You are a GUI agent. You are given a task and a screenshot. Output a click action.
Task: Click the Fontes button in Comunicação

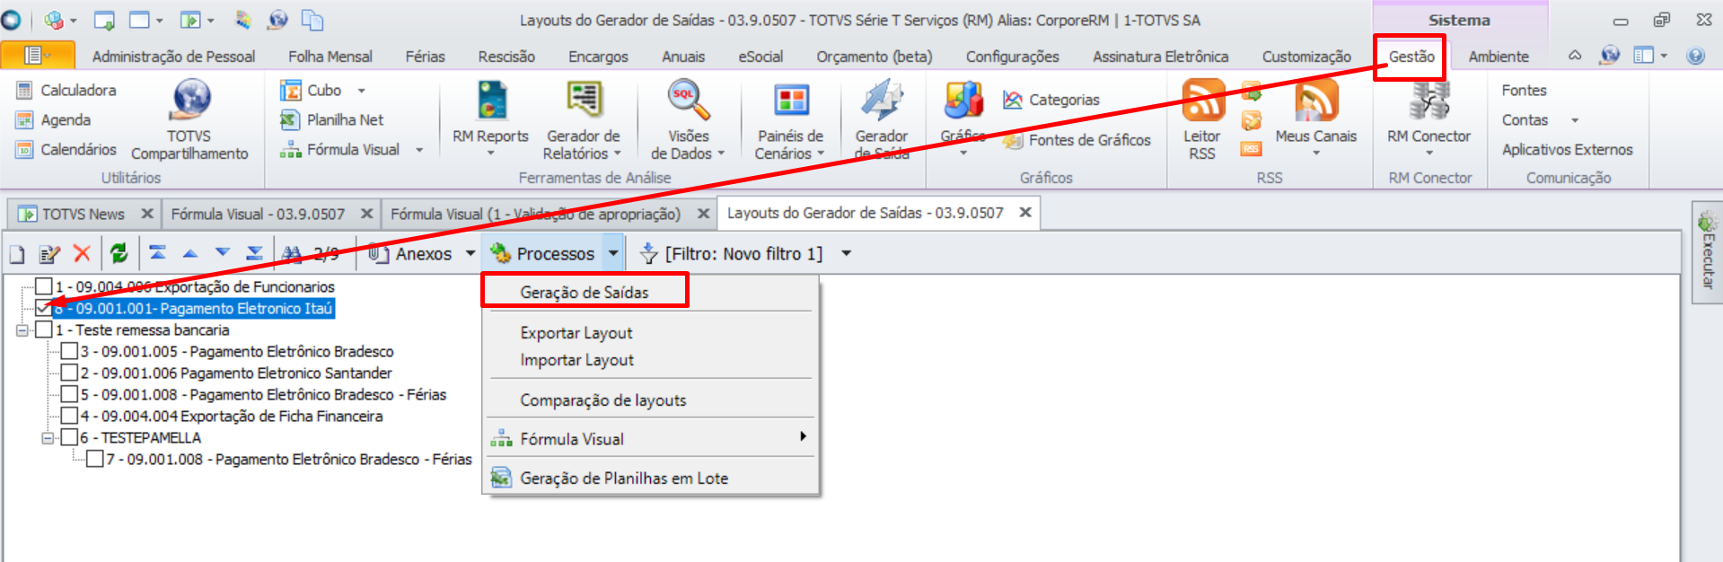(1524, 90)
